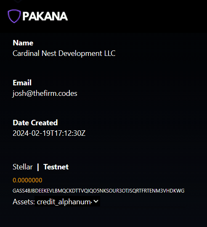
Task: Click the PAKANA wordmark in header
Action: click(x=45, y=16)
